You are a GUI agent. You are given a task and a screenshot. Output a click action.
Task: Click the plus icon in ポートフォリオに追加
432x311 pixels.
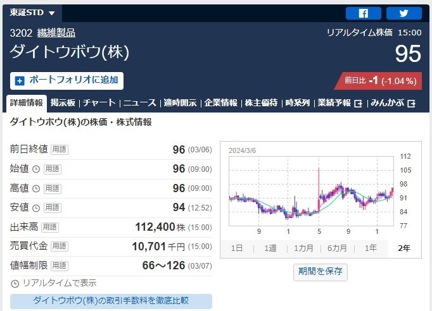tap(20, 81)
